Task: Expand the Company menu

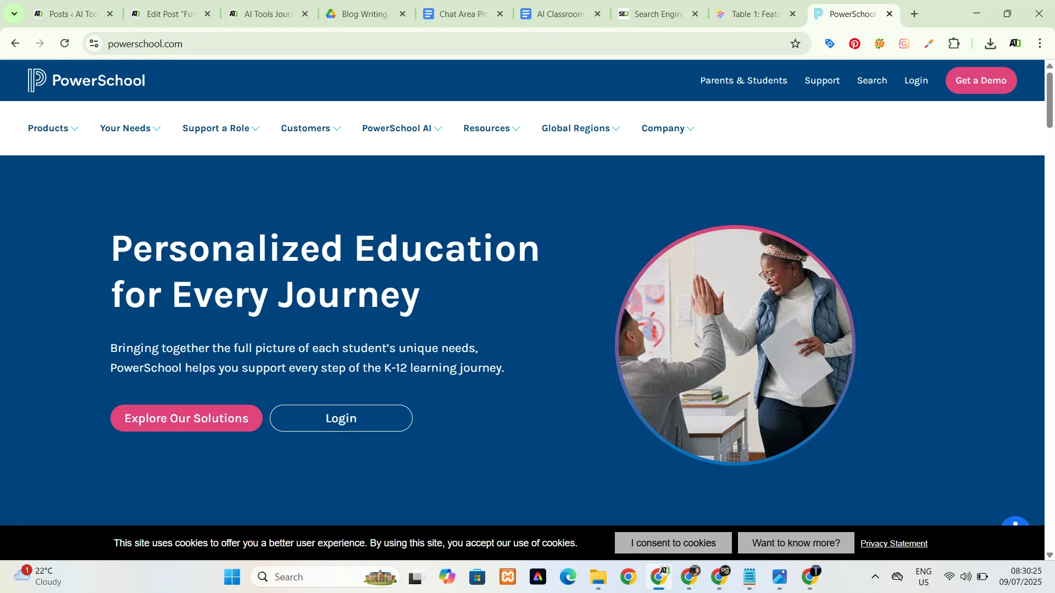Action: pos(668,128)
